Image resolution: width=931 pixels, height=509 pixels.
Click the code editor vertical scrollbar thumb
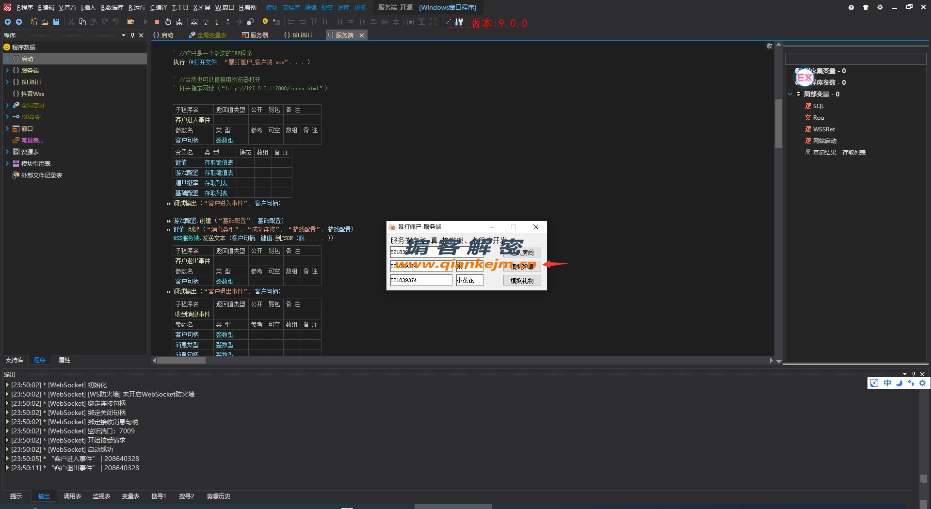(x=778, y=124)
